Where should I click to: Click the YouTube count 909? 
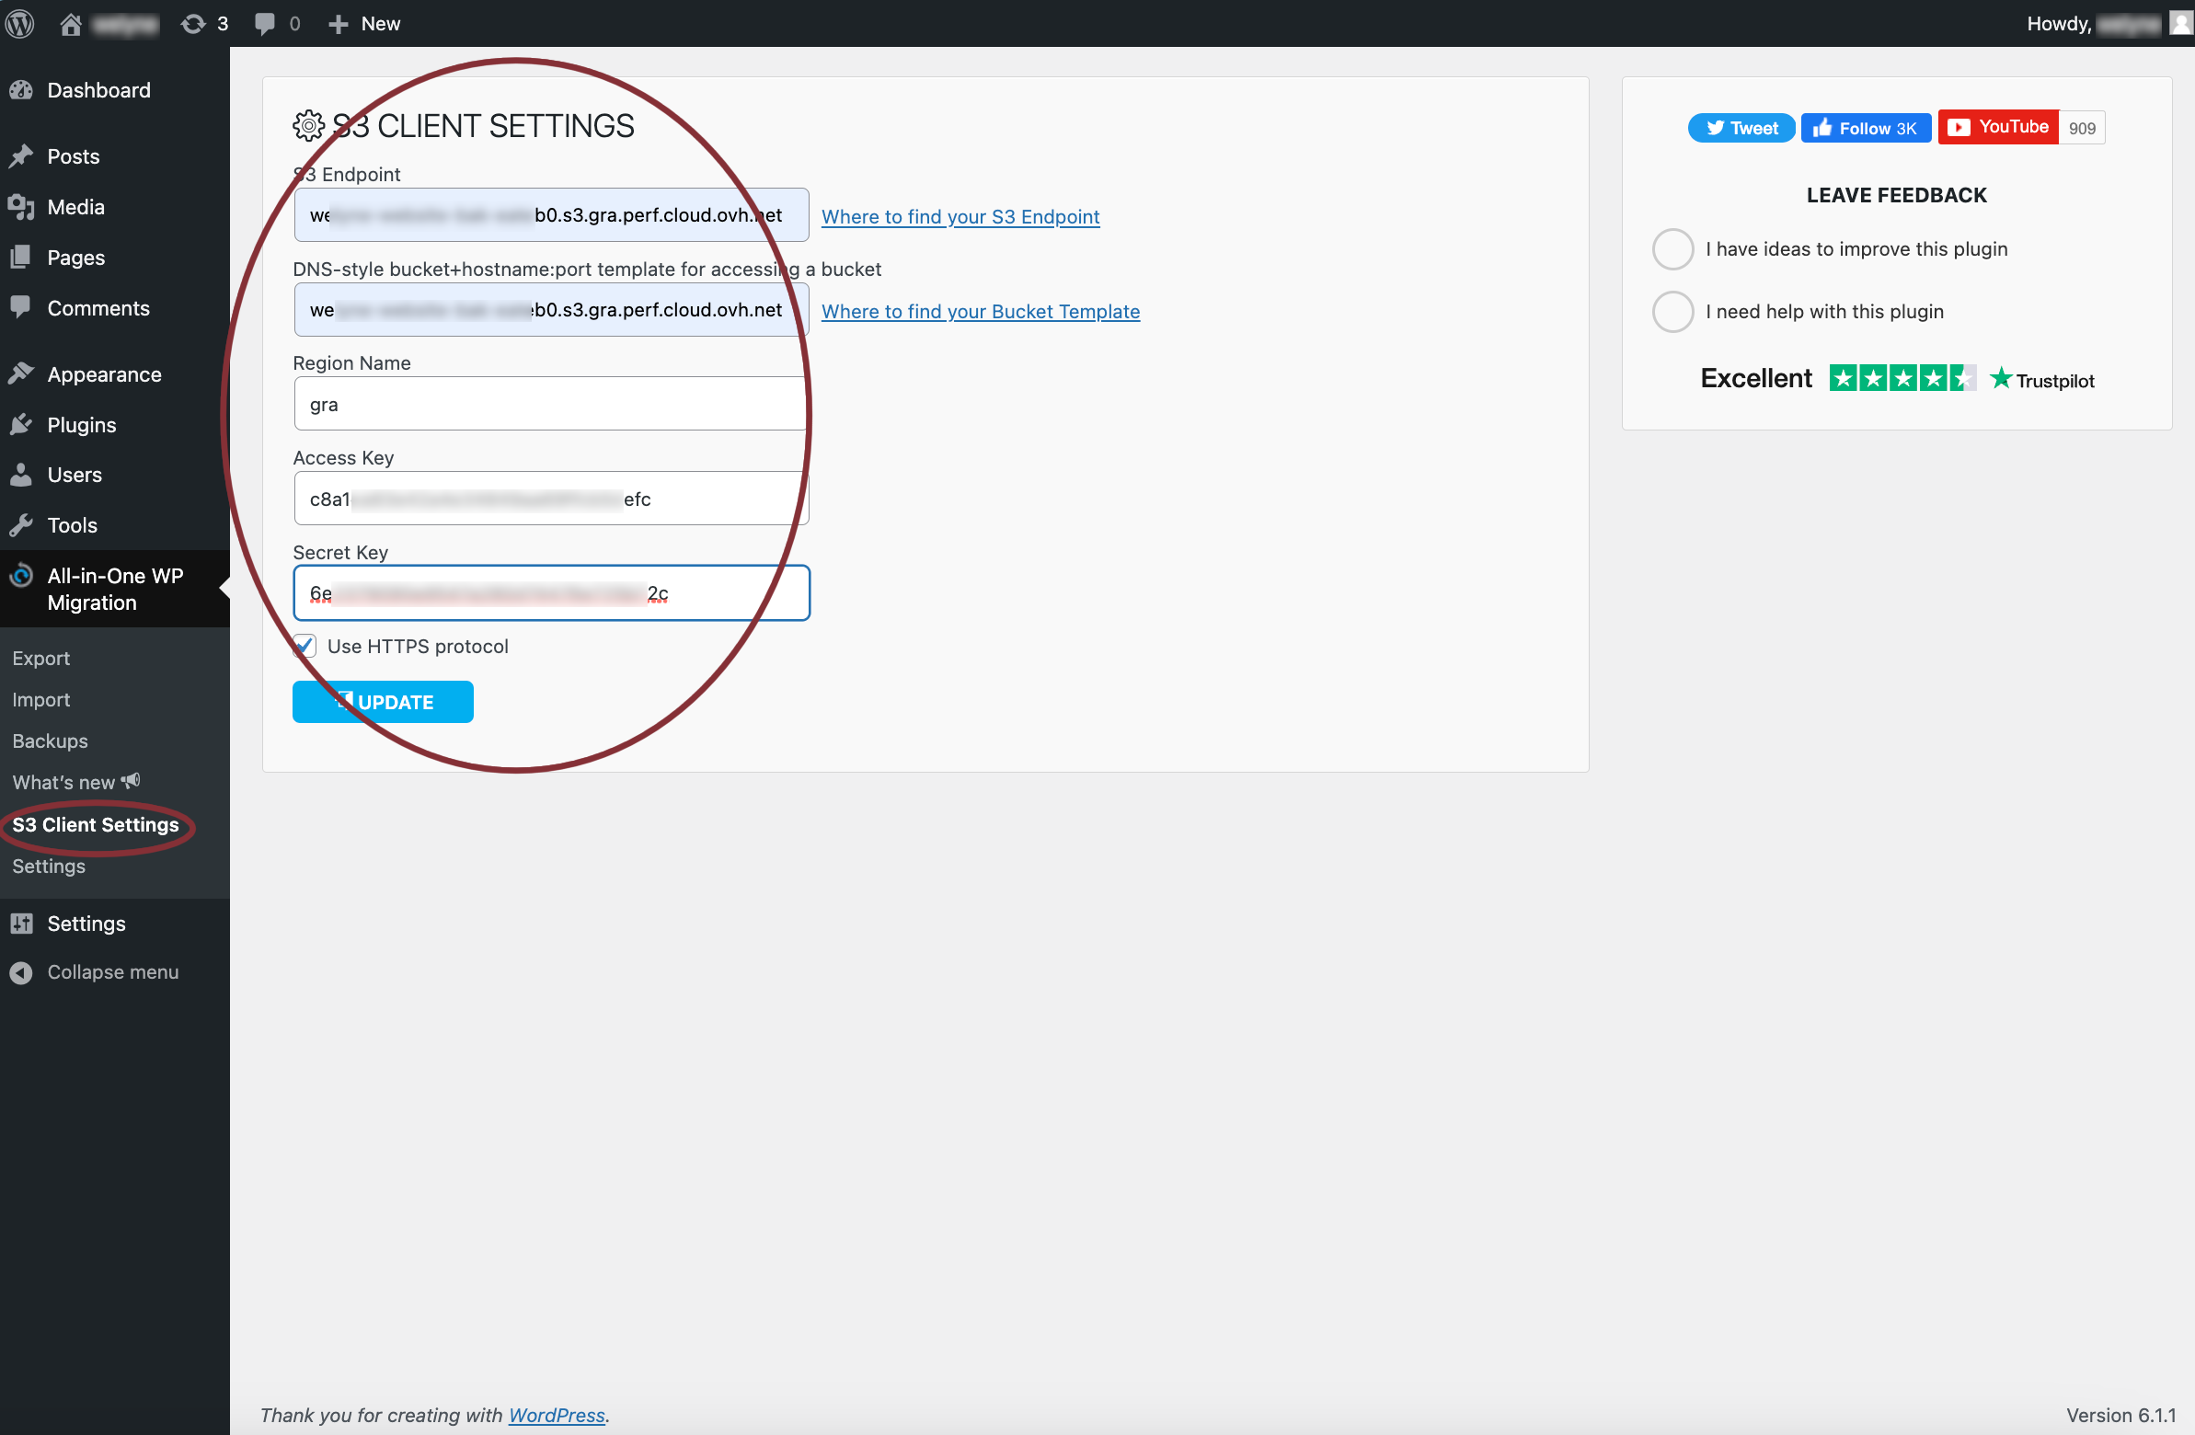point(2082,128)
